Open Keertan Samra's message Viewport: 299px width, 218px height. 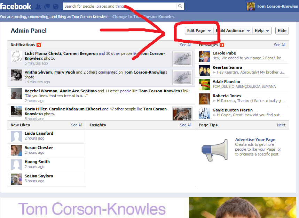(242, 70)
